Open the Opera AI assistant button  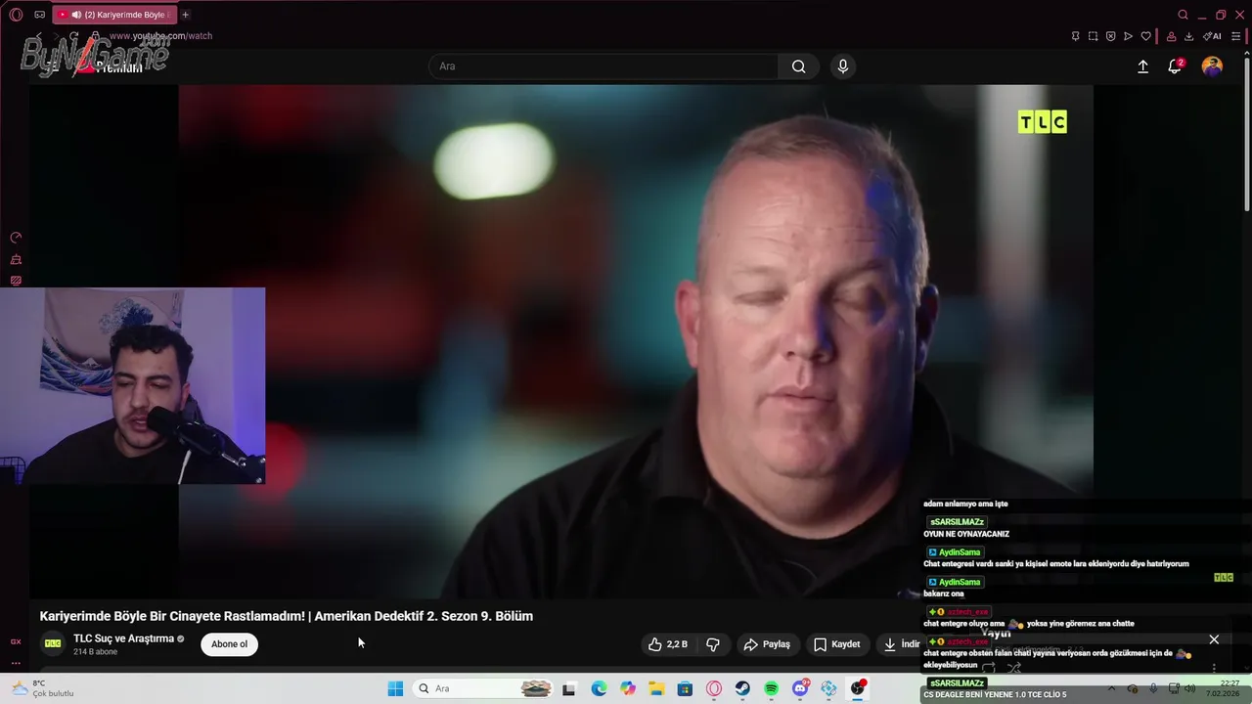pyautogui.click(x=1212, y=36)
